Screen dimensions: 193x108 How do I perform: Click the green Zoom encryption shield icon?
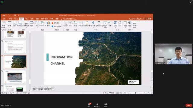pyautogui.click(x=2, y=2)
